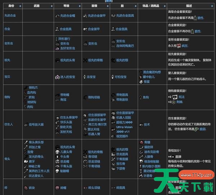Open the 倒钩爪 weapon link
216x195 pixels.
(x=33, y=88)
